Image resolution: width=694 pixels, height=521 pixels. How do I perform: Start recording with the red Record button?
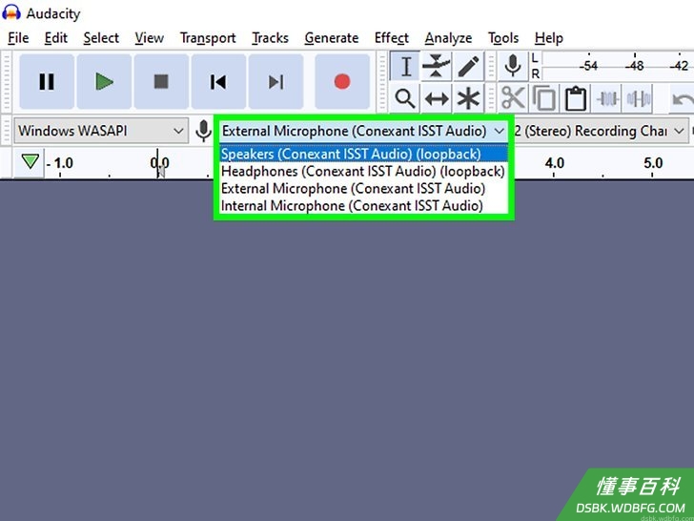(342, 81)
